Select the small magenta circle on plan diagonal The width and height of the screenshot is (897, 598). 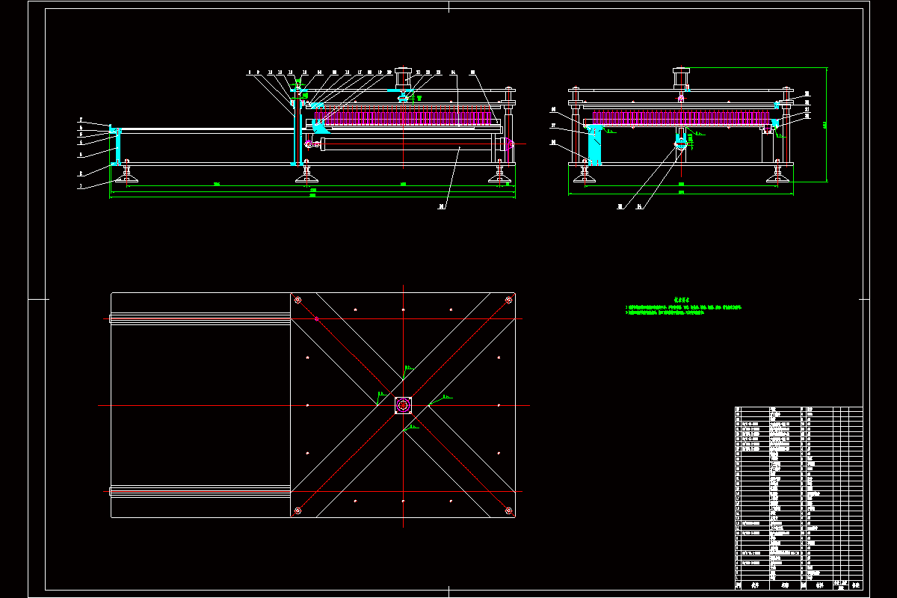point(316,319)
